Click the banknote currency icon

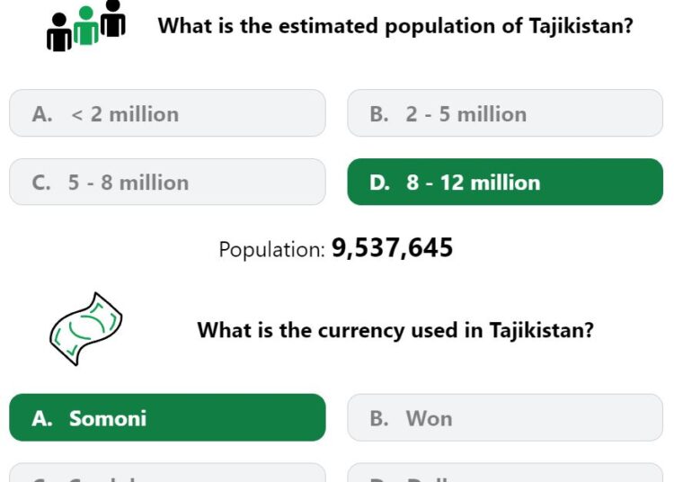(86, 329)
